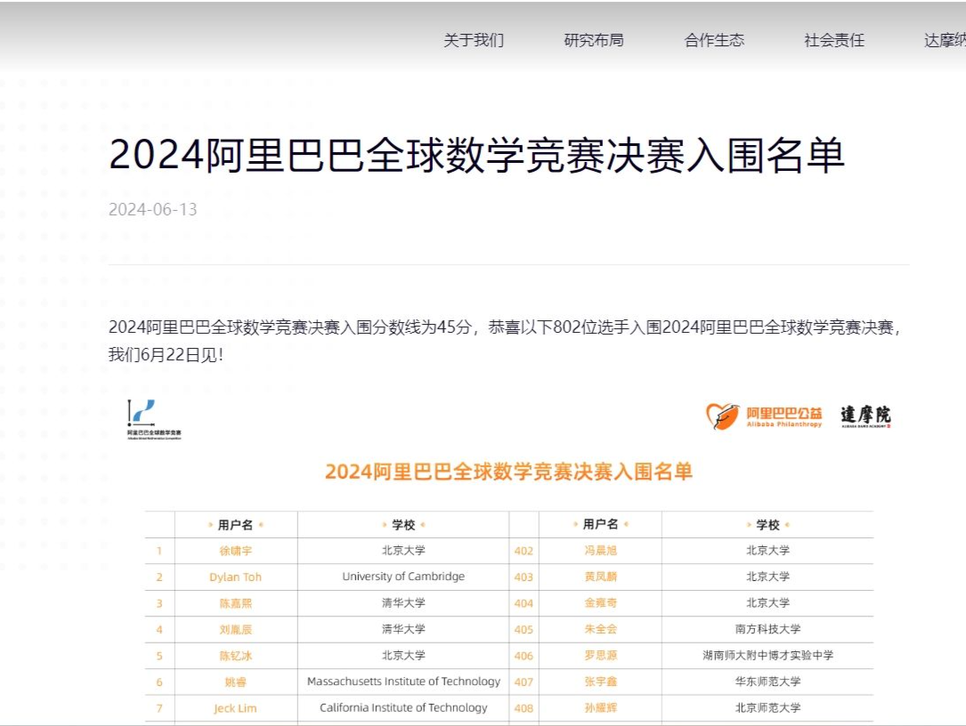Click the Alibaba Global Mathematics Competition logo
This screenshot has height=726, width=966.
click(154, 419)
